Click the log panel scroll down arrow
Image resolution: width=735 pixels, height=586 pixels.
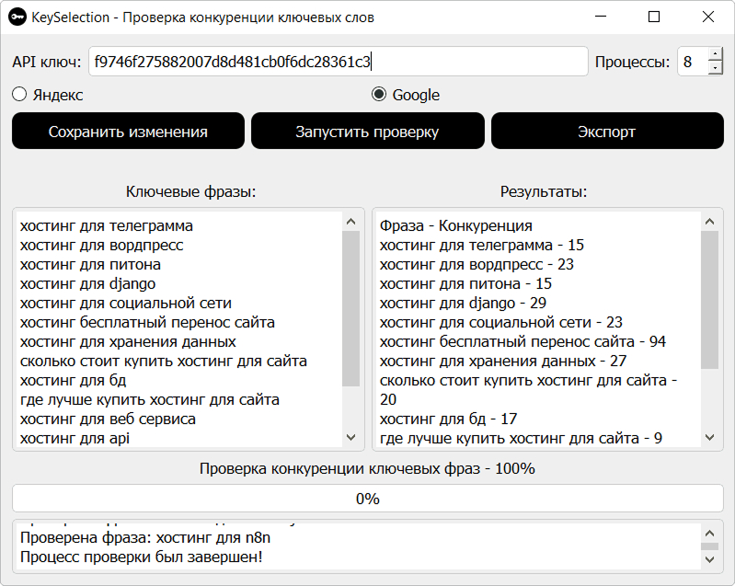click(x=709, y=560)
